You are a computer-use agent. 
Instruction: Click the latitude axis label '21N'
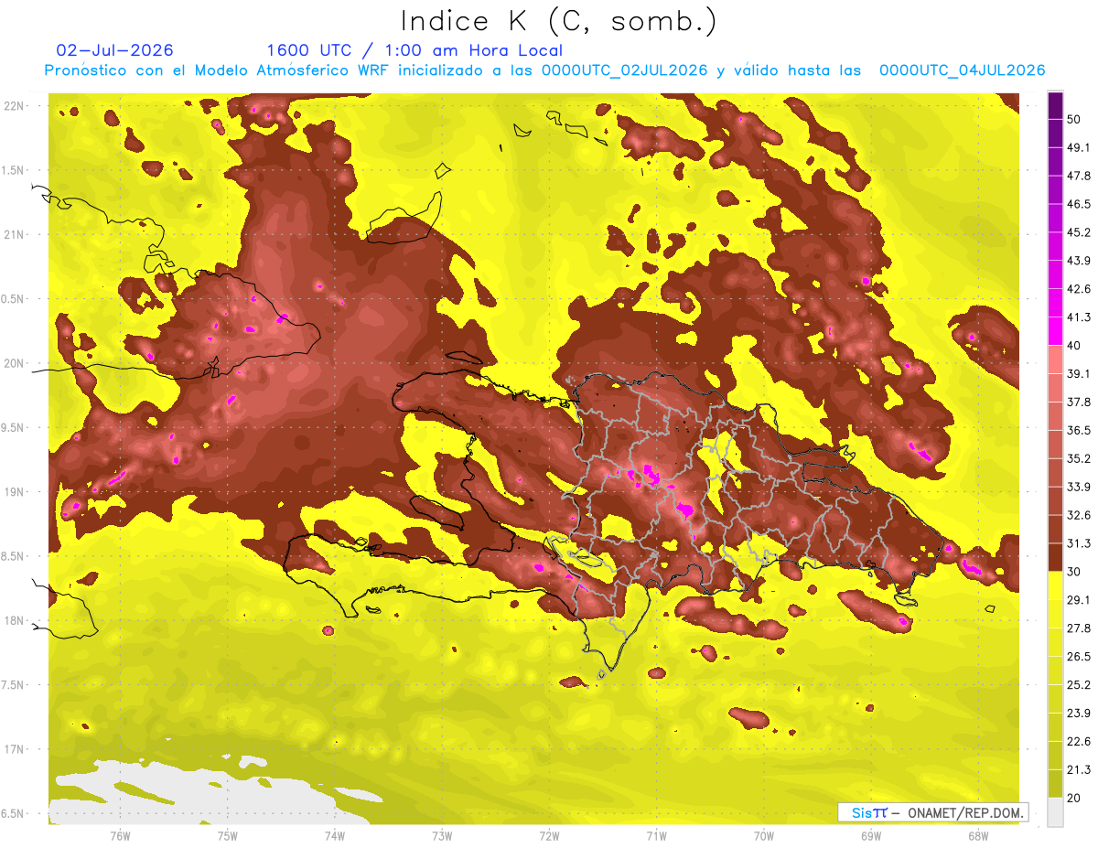coord(16,234)
